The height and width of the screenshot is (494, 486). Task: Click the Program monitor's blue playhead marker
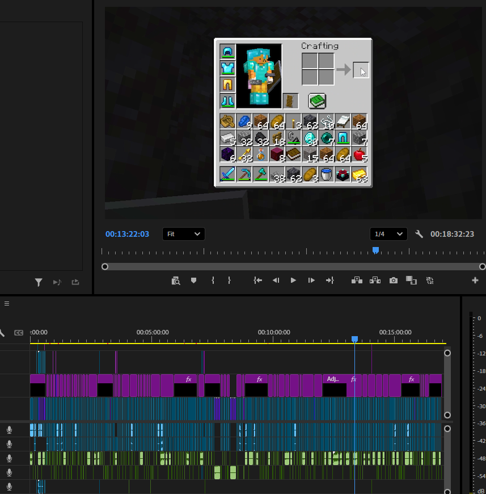(x=375, y=250)
